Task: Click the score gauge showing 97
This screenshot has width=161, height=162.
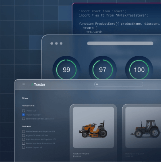Action: [103, 69]
